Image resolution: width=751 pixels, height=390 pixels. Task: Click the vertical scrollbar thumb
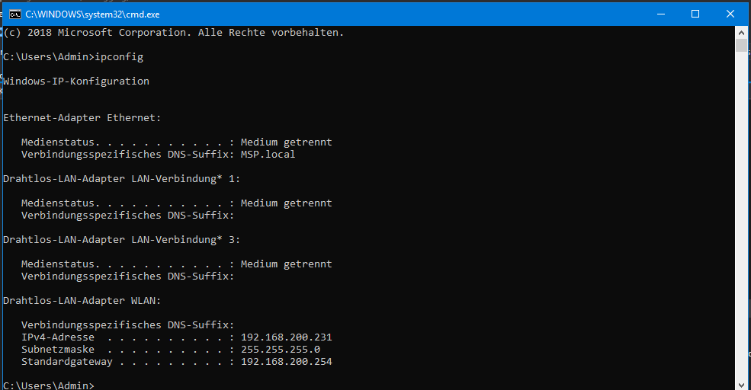coord(741,46)
